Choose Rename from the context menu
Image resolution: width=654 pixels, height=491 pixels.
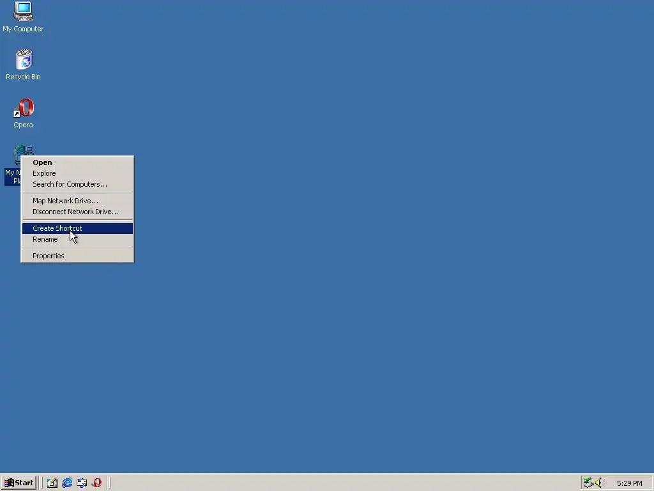point(77,239)
